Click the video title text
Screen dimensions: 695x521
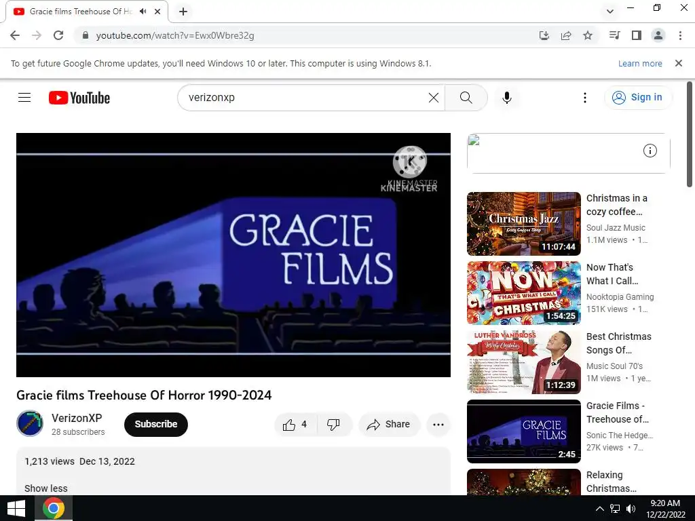click(x=144, y=395)
